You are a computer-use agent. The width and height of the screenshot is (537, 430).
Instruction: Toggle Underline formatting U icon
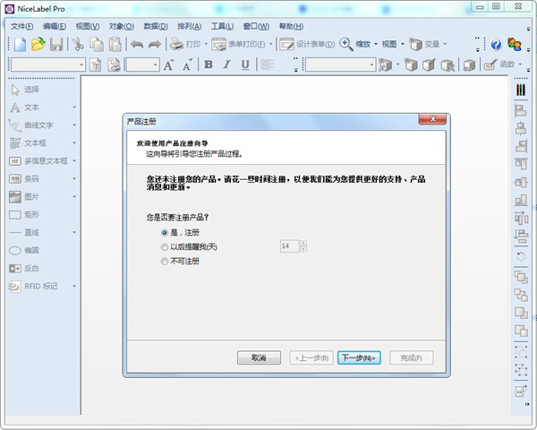[245, 64]
